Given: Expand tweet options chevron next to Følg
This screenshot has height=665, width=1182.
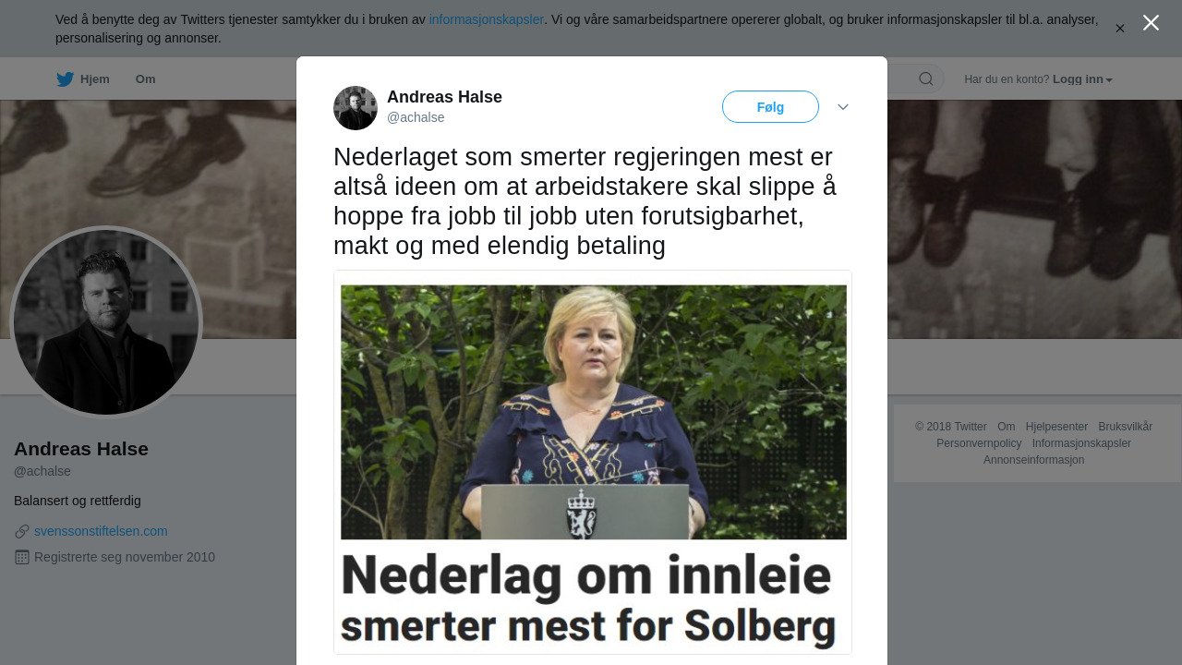Looking at the screenshot, I should point(843,107).
